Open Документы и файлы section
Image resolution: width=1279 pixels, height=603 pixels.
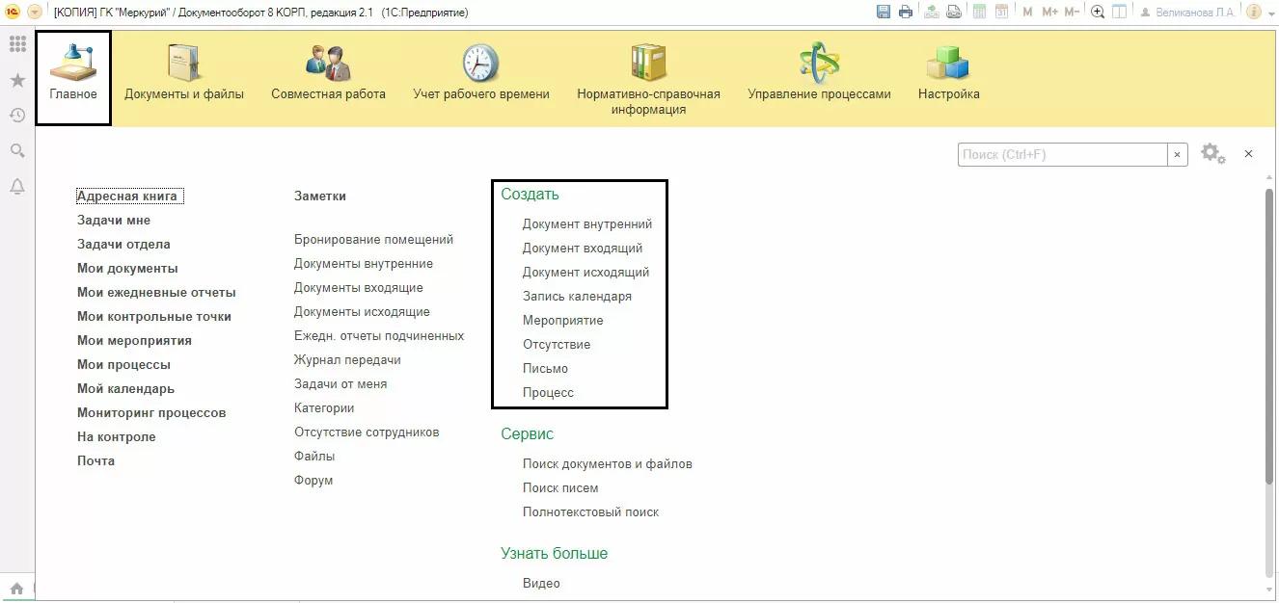(x=184, y=74)
